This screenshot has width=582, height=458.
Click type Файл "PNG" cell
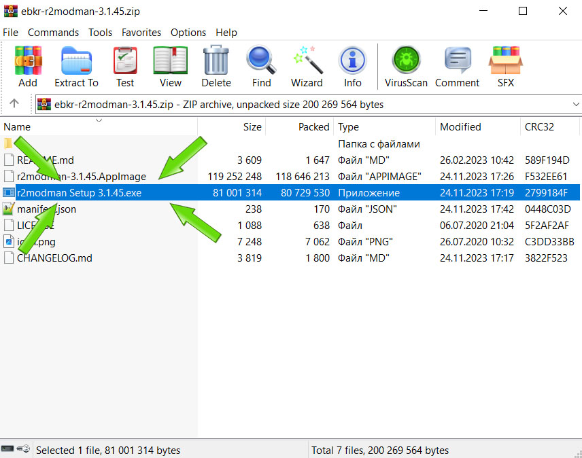click(365, 242)
